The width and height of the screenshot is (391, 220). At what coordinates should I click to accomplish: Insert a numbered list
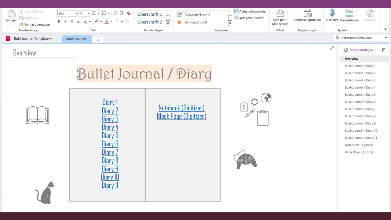(x=104, y=13)
